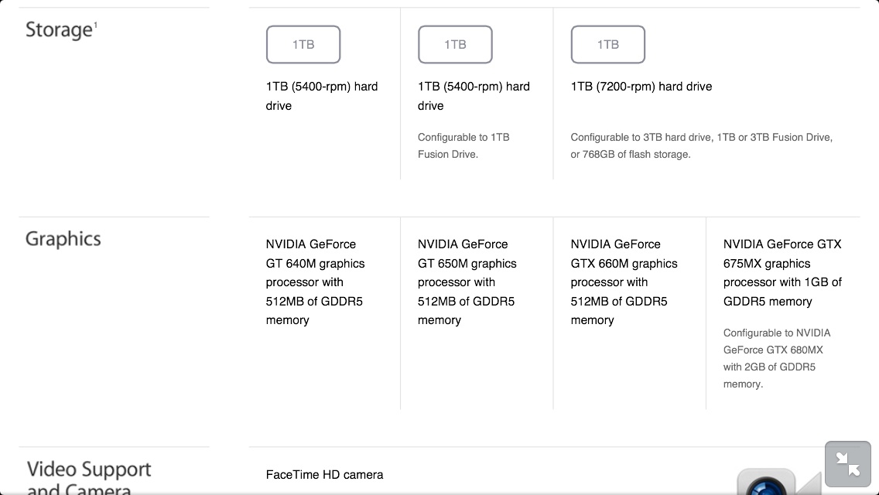Screen dimensions: 879x495
Task: Click the second column 5400-rpm hard drive text
Action: pos(474,96)
